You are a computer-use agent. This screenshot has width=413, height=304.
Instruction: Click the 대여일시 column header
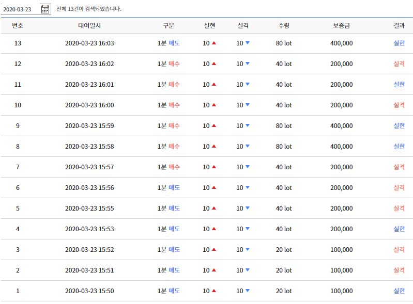click(x=89, y=25)
